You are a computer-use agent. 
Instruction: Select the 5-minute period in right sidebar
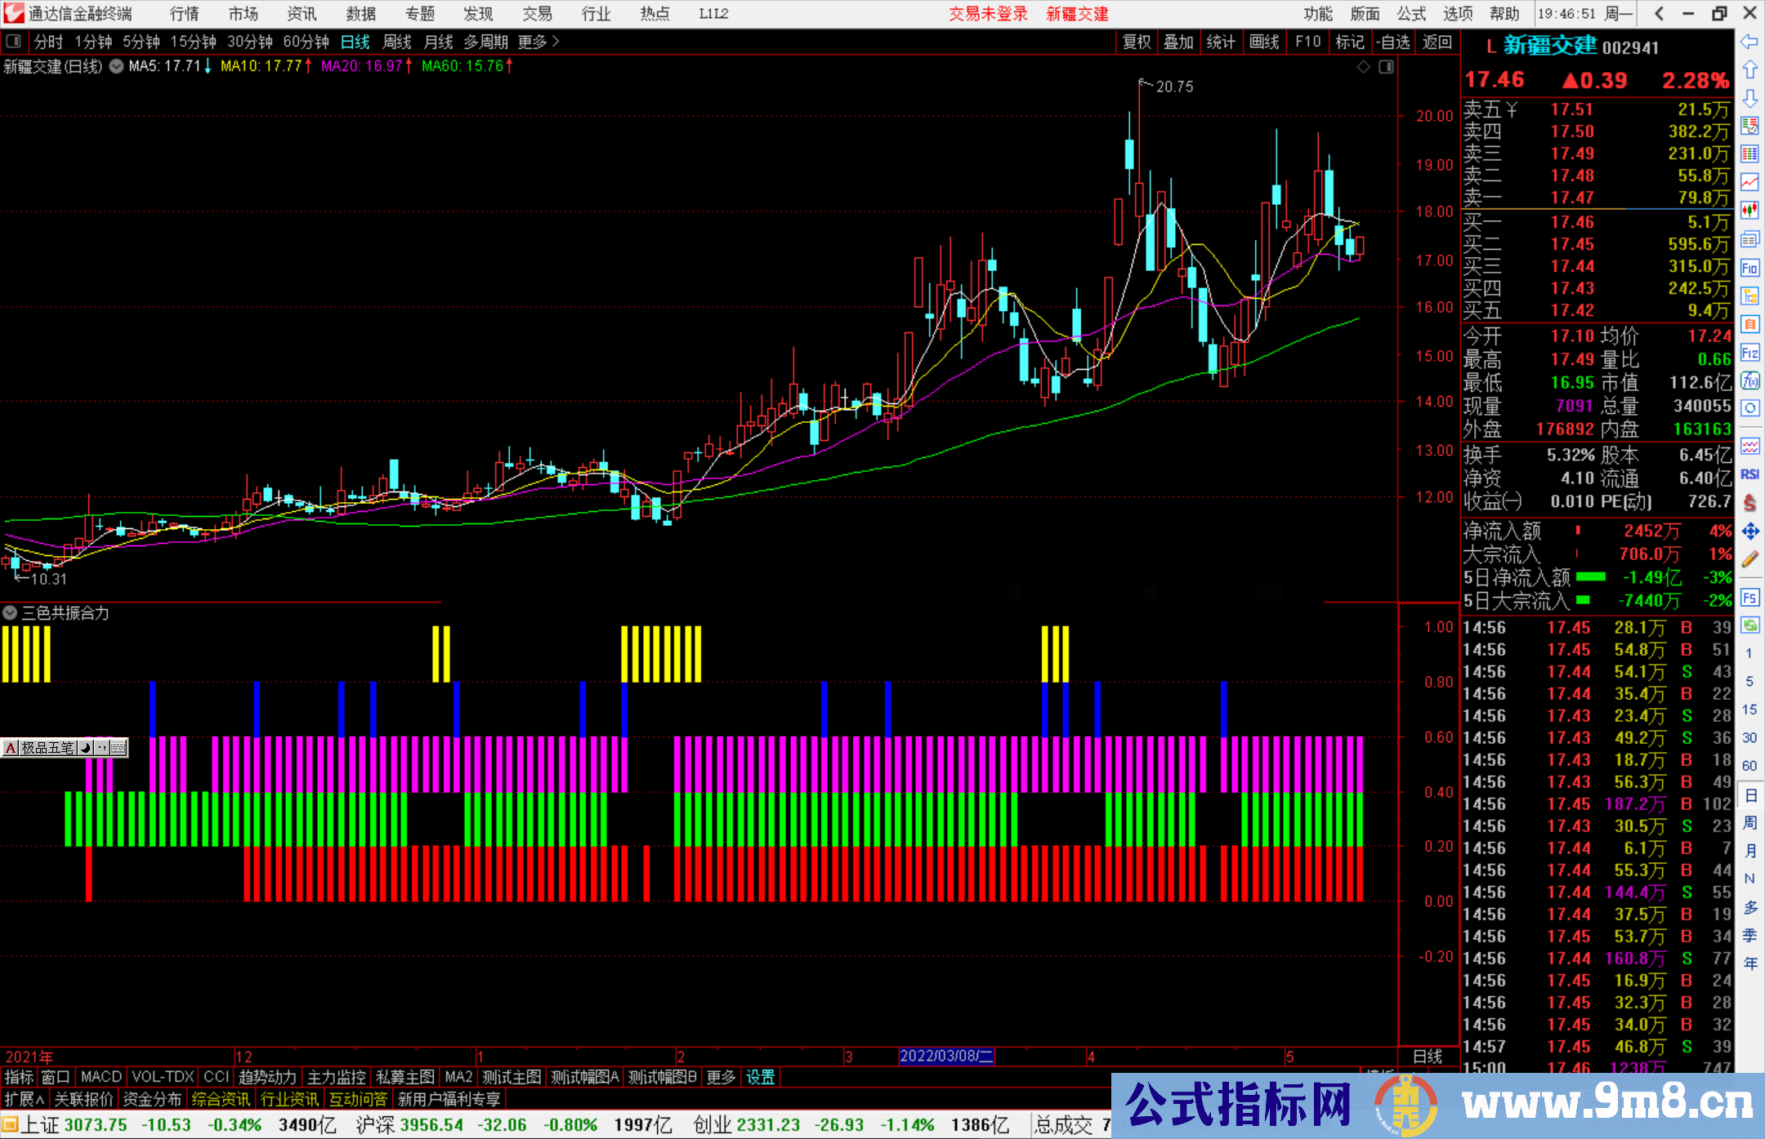pos(1749,681)
